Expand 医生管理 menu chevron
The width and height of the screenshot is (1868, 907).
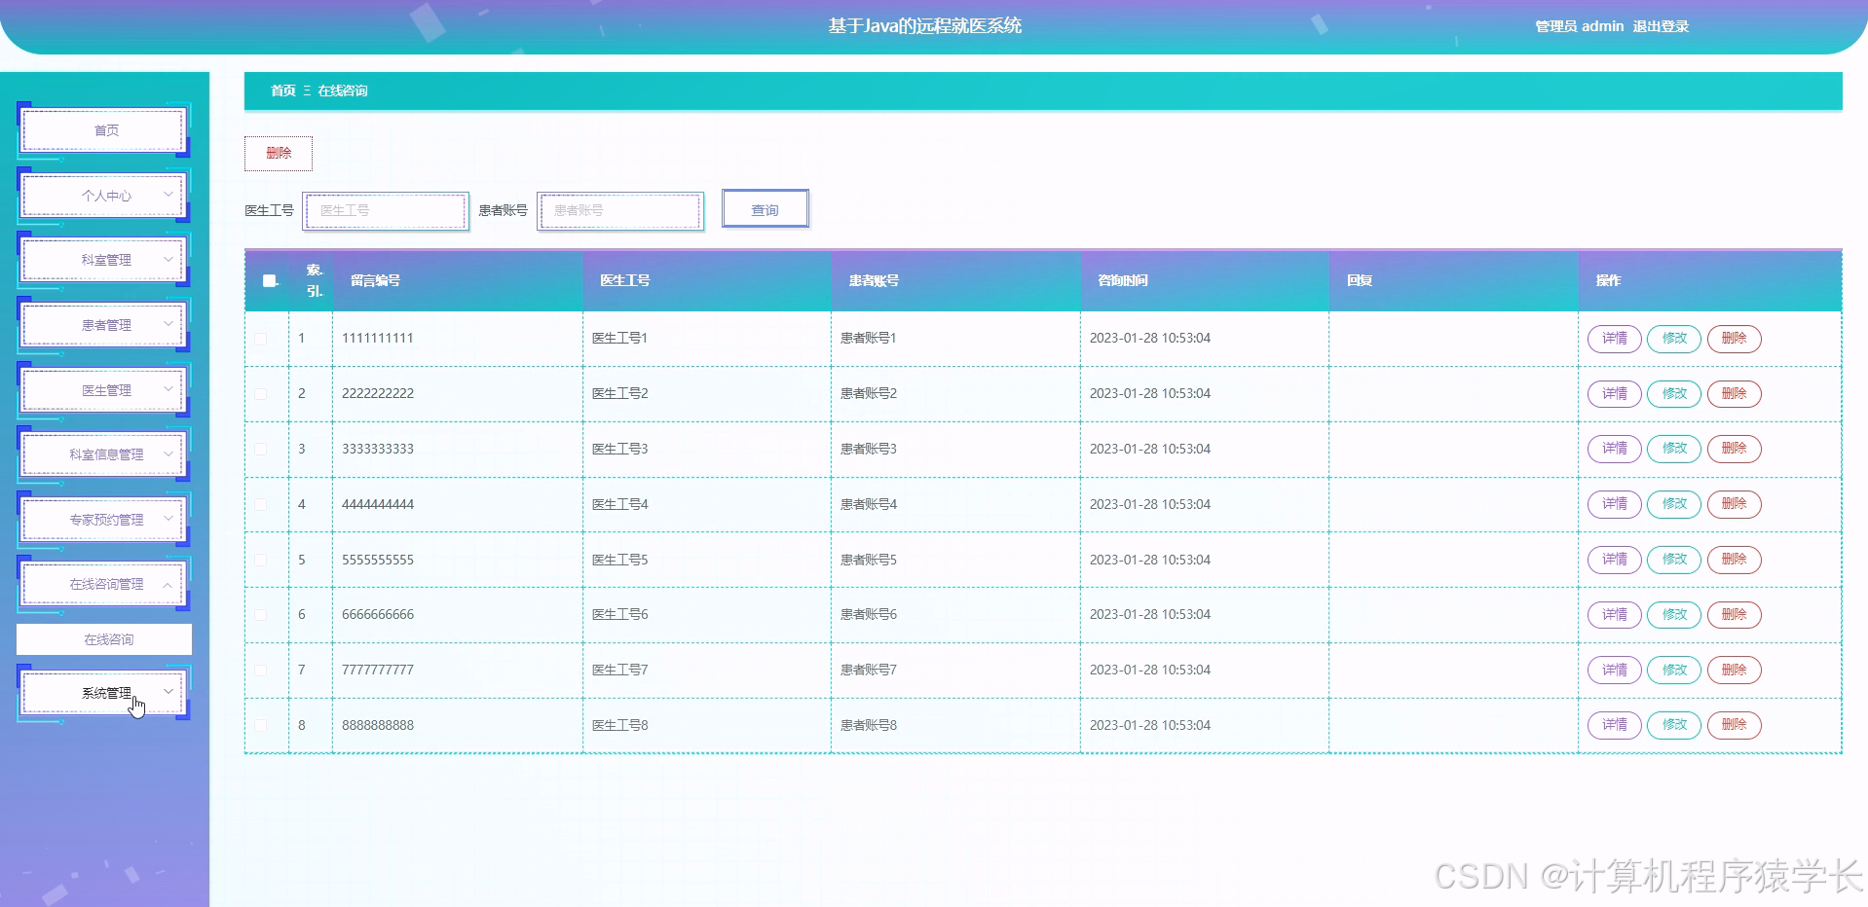pos(168,389)
